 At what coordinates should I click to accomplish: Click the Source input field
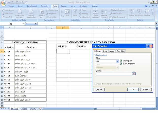[x=114, y=74]
